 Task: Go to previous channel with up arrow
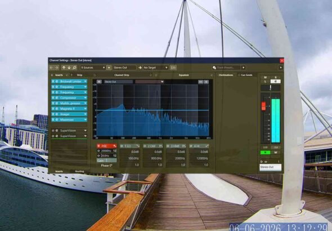(x=64, y=68)
